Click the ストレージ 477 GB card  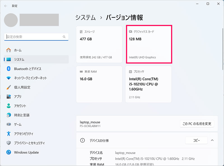(x=99, y=44)
